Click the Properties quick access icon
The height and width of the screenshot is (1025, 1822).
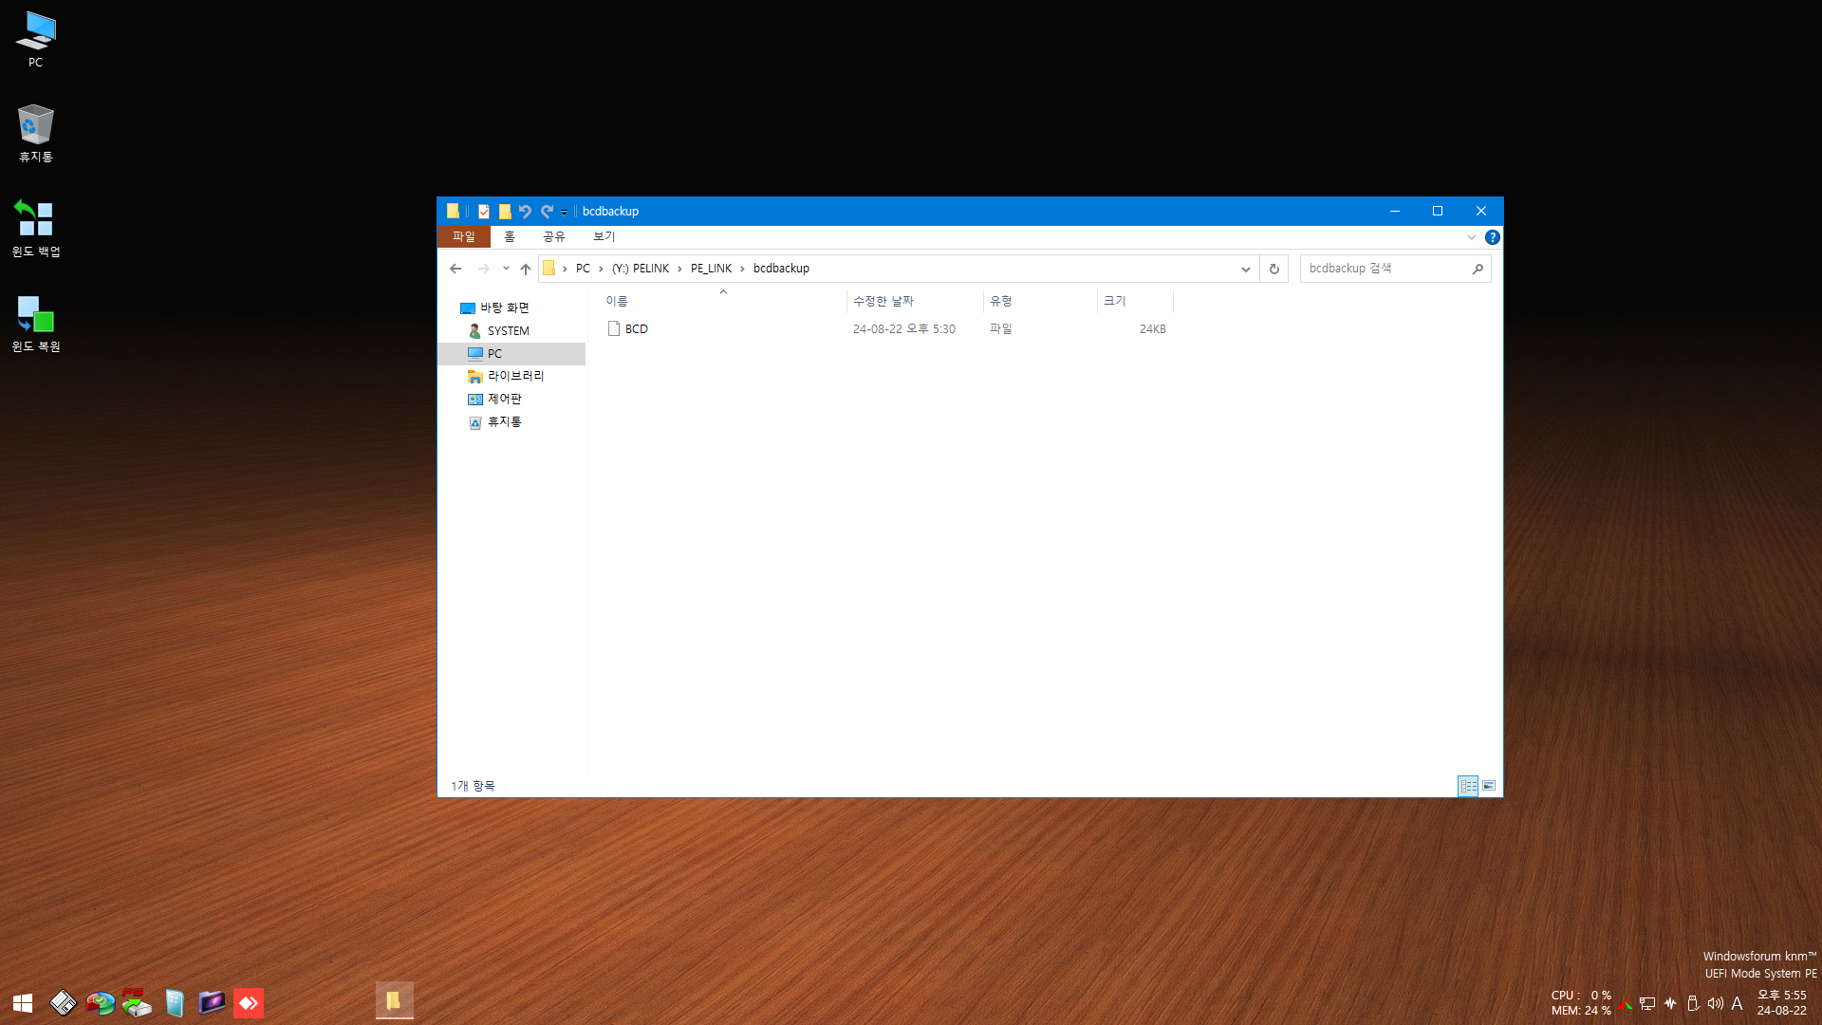point(484,212)
